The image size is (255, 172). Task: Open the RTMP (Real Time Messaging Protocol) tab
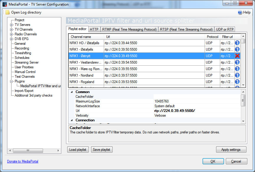click(x=129, y=29)
